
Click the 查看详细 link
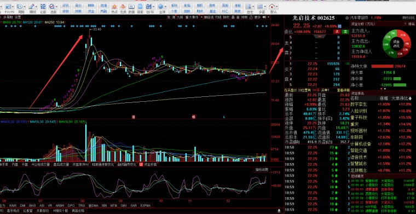point(343,90)
